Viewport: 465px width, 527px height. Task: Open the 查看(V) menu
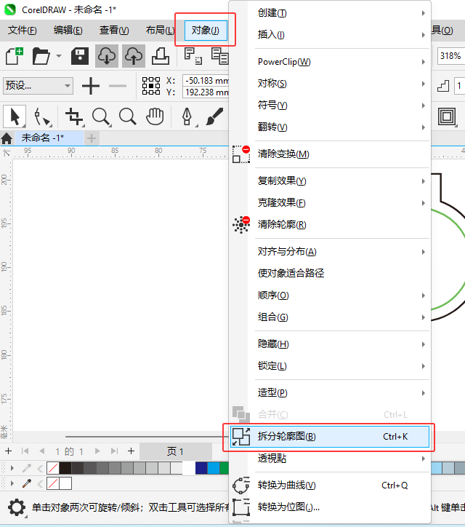tap(114, 31)
